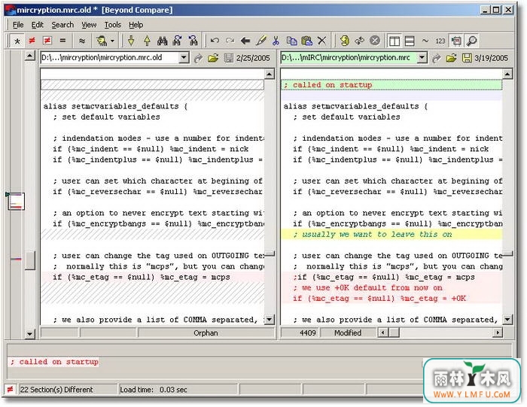527x407 pixels.
Task: Click left pane back arrow icon
Action: coord(198,58)
